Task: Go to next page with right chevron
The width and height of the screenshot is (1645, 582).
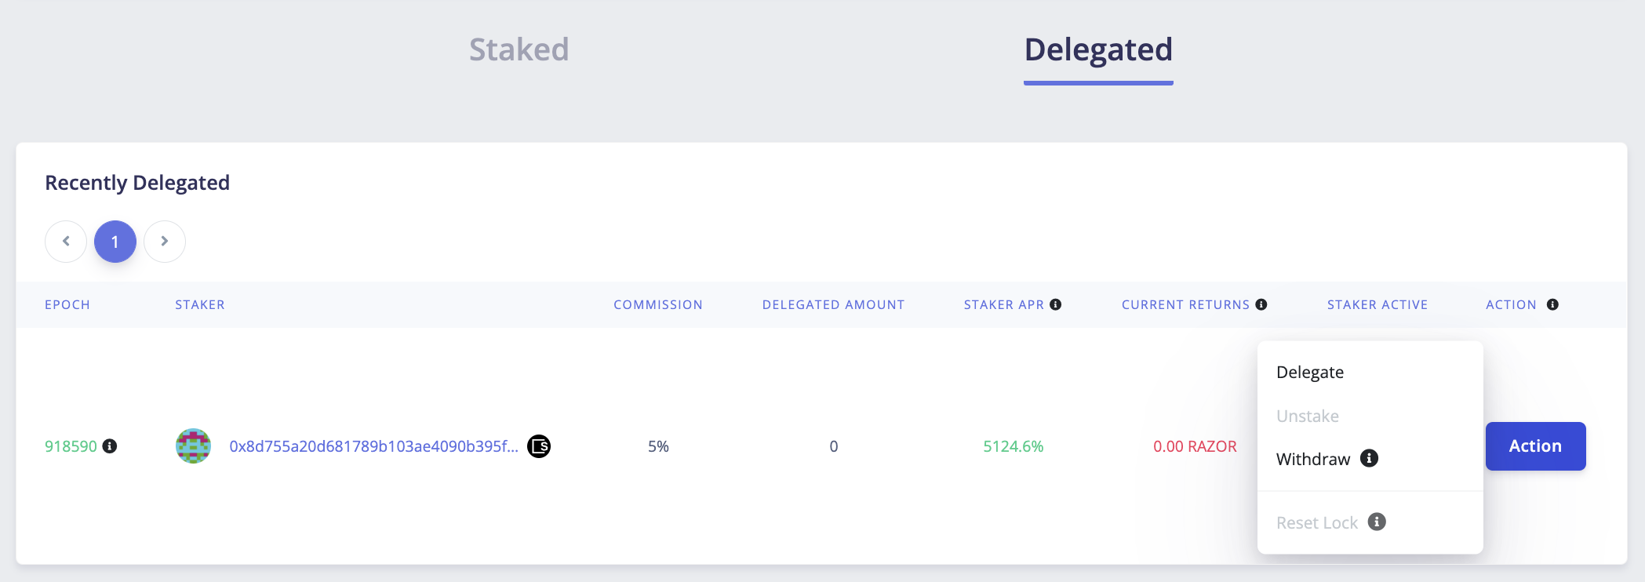Action: [x=165, y=242]
